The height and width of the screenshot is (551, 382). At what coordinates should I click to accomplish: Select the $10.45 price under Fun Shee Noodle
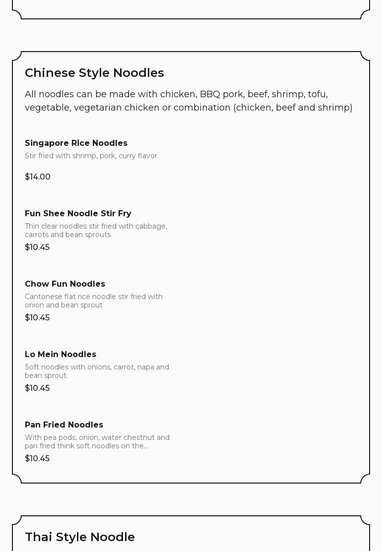pos(37,247)
